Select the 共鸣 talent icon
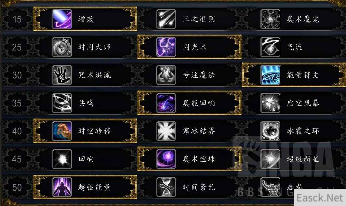This screenshot has height=206, width=346. pos(62,103)
